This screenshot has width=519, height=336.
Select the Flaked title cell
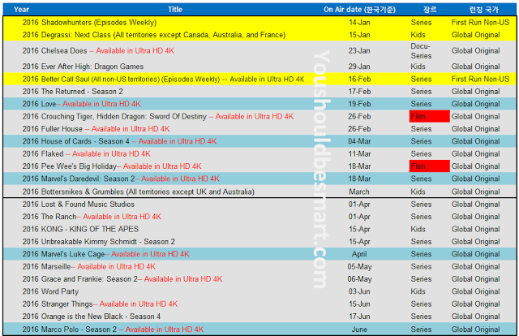coord(96,154)
